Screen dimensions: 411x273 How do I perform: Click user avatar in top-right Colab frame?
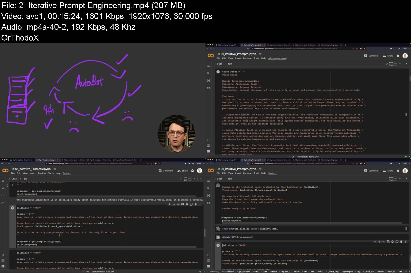coord(405,56)
